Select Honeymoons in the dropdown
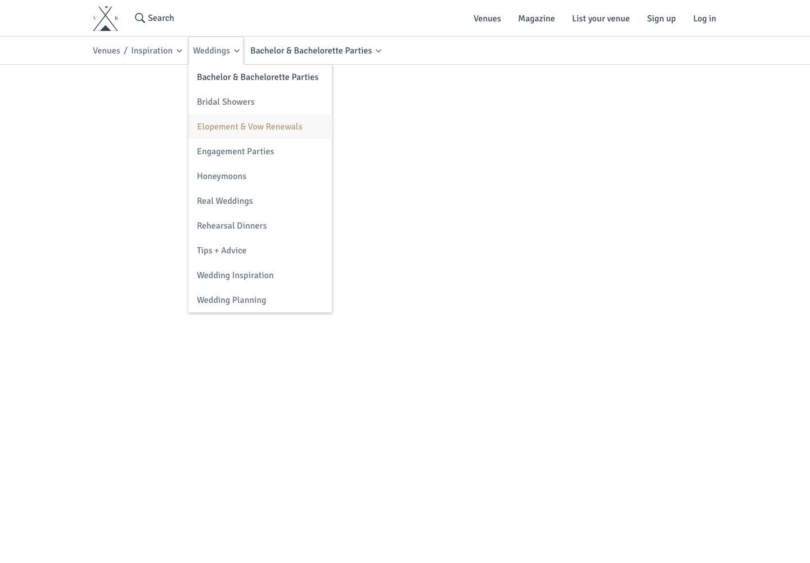Image resolution: width=810 pixels, height=563 pixels. pos(260,176)
